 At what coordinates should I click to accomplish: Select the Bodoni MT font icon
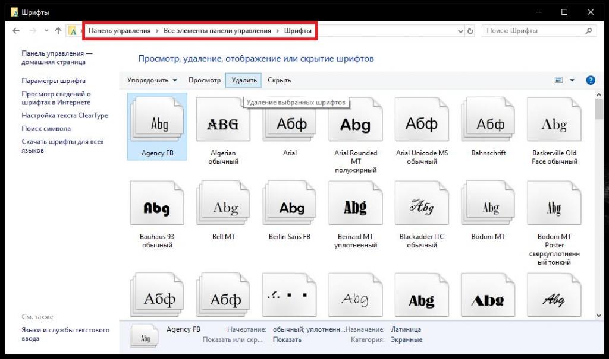(x=488, y=203)
